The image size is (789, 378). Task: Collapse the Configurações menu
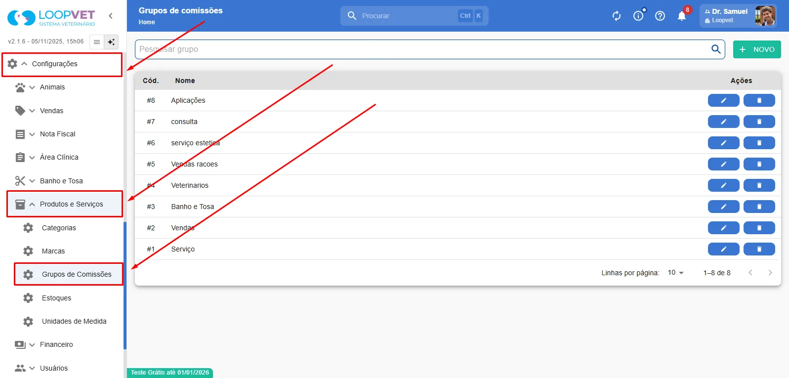[62, 64]
